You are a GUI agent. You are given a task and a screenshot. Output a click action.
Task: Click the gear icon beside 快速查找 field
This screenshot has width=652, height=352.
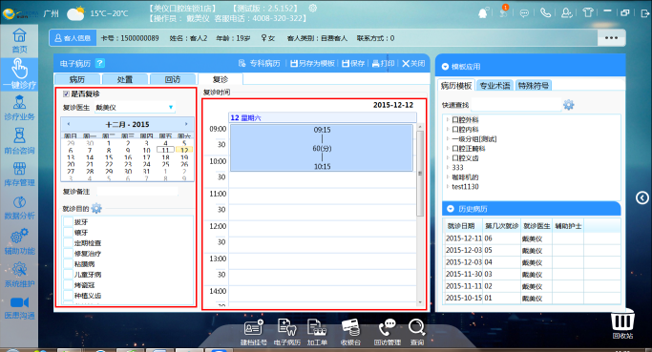(569, 105)
